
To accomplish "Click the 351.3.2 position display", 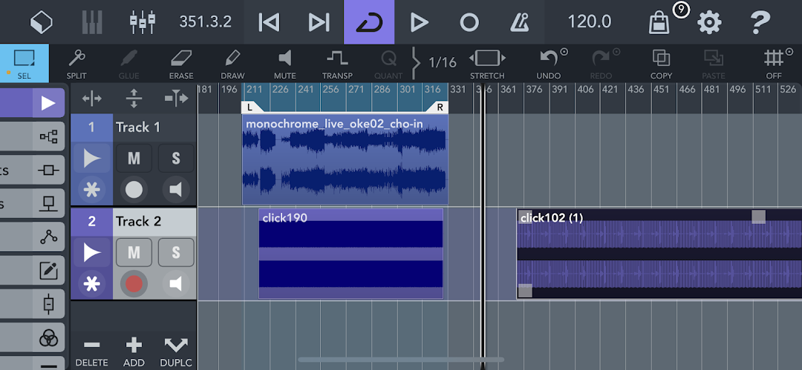I will pyautogui.click(x=205, y=22).
